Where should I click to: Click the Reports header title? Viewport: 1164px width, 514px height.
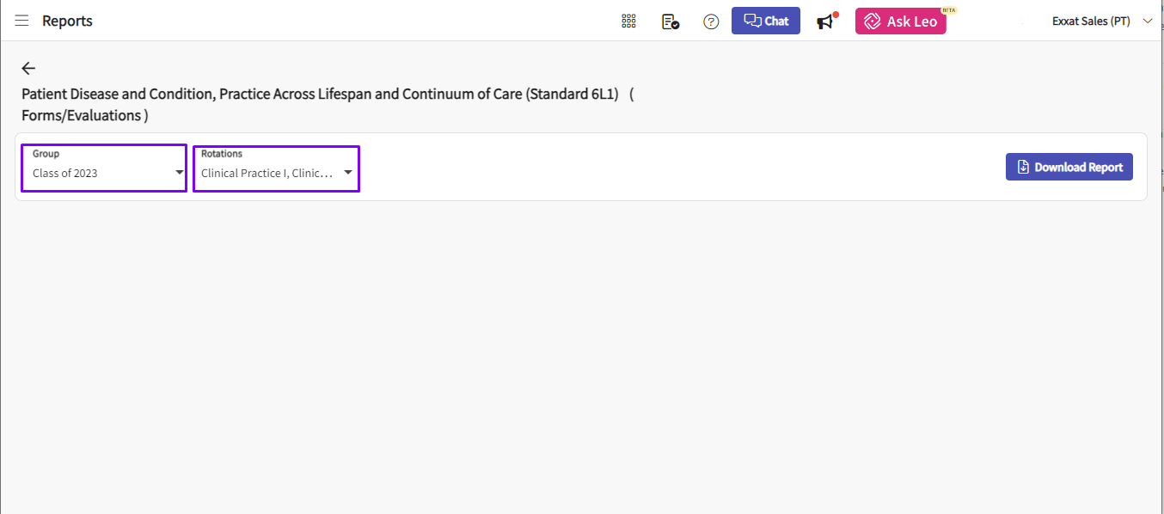click(67, 21)
